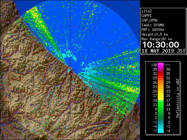Click the '-7' legend label

coord(155,131)
